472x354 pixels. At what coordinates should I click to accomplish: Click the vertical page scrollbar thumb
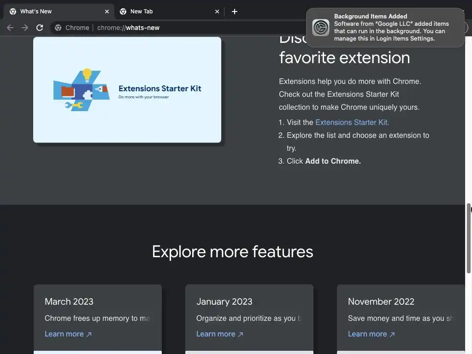point(469,238)
